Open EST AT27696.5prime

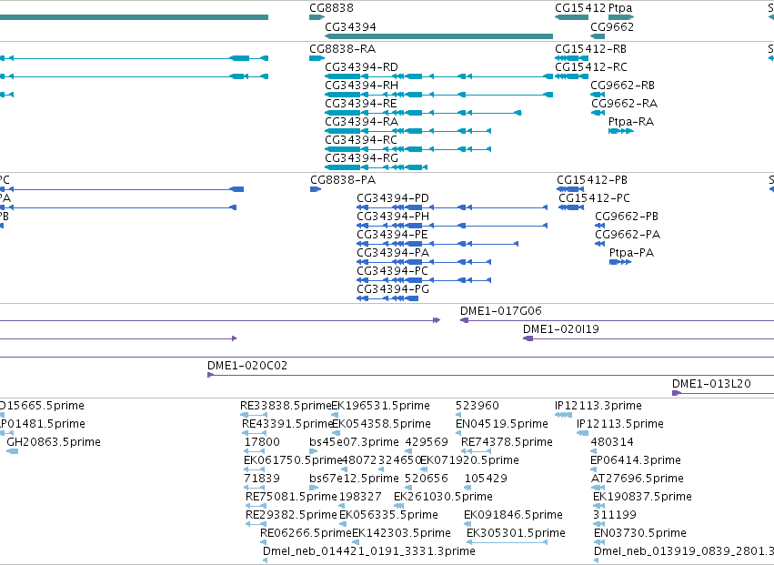(x=637, y=479)
